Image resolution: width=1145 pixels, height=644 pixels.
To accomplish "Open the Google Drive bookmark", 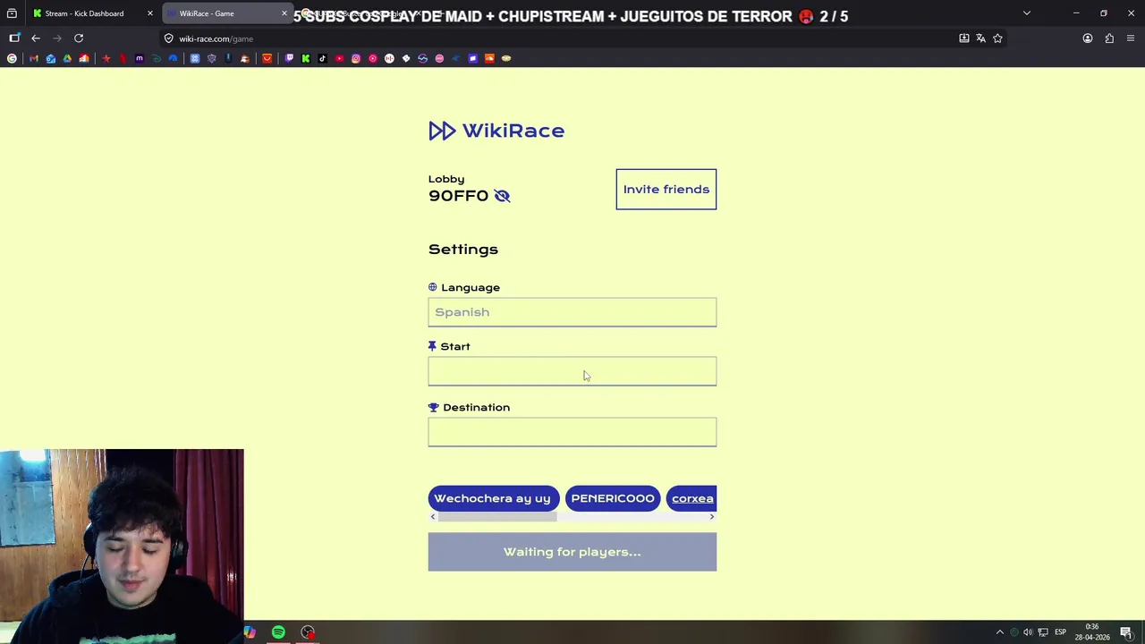I will pos(67,58).
